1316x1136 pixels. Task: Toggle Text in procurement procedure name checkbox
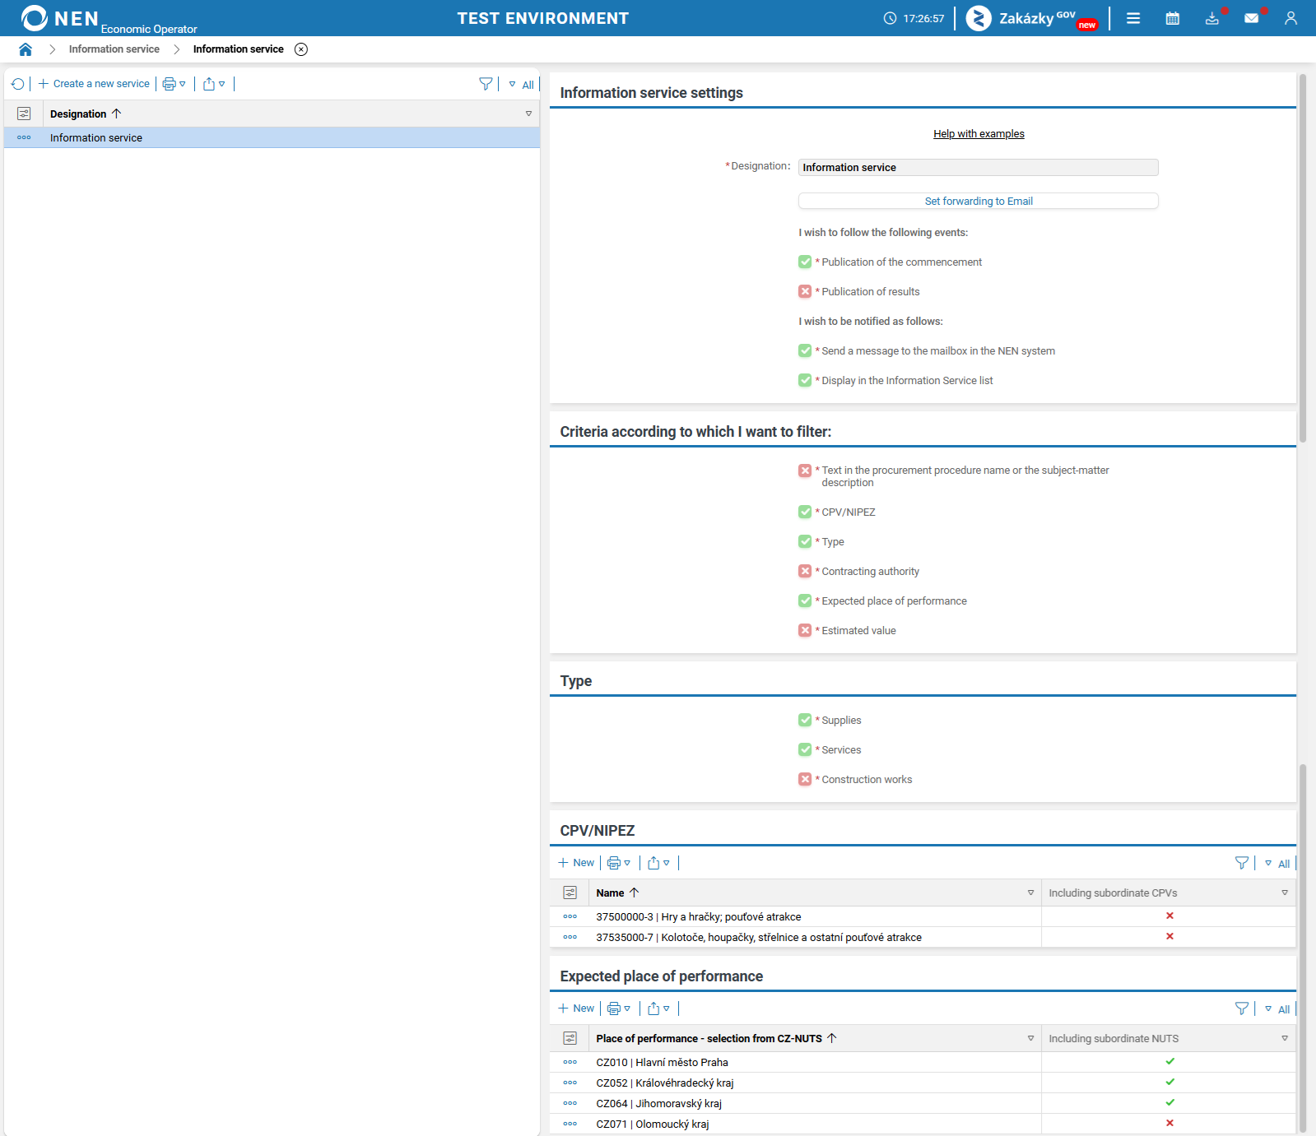coord(805,471)
